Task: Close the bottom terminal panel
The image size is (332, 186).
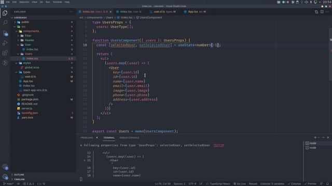Action: click(x=328, y=137)
